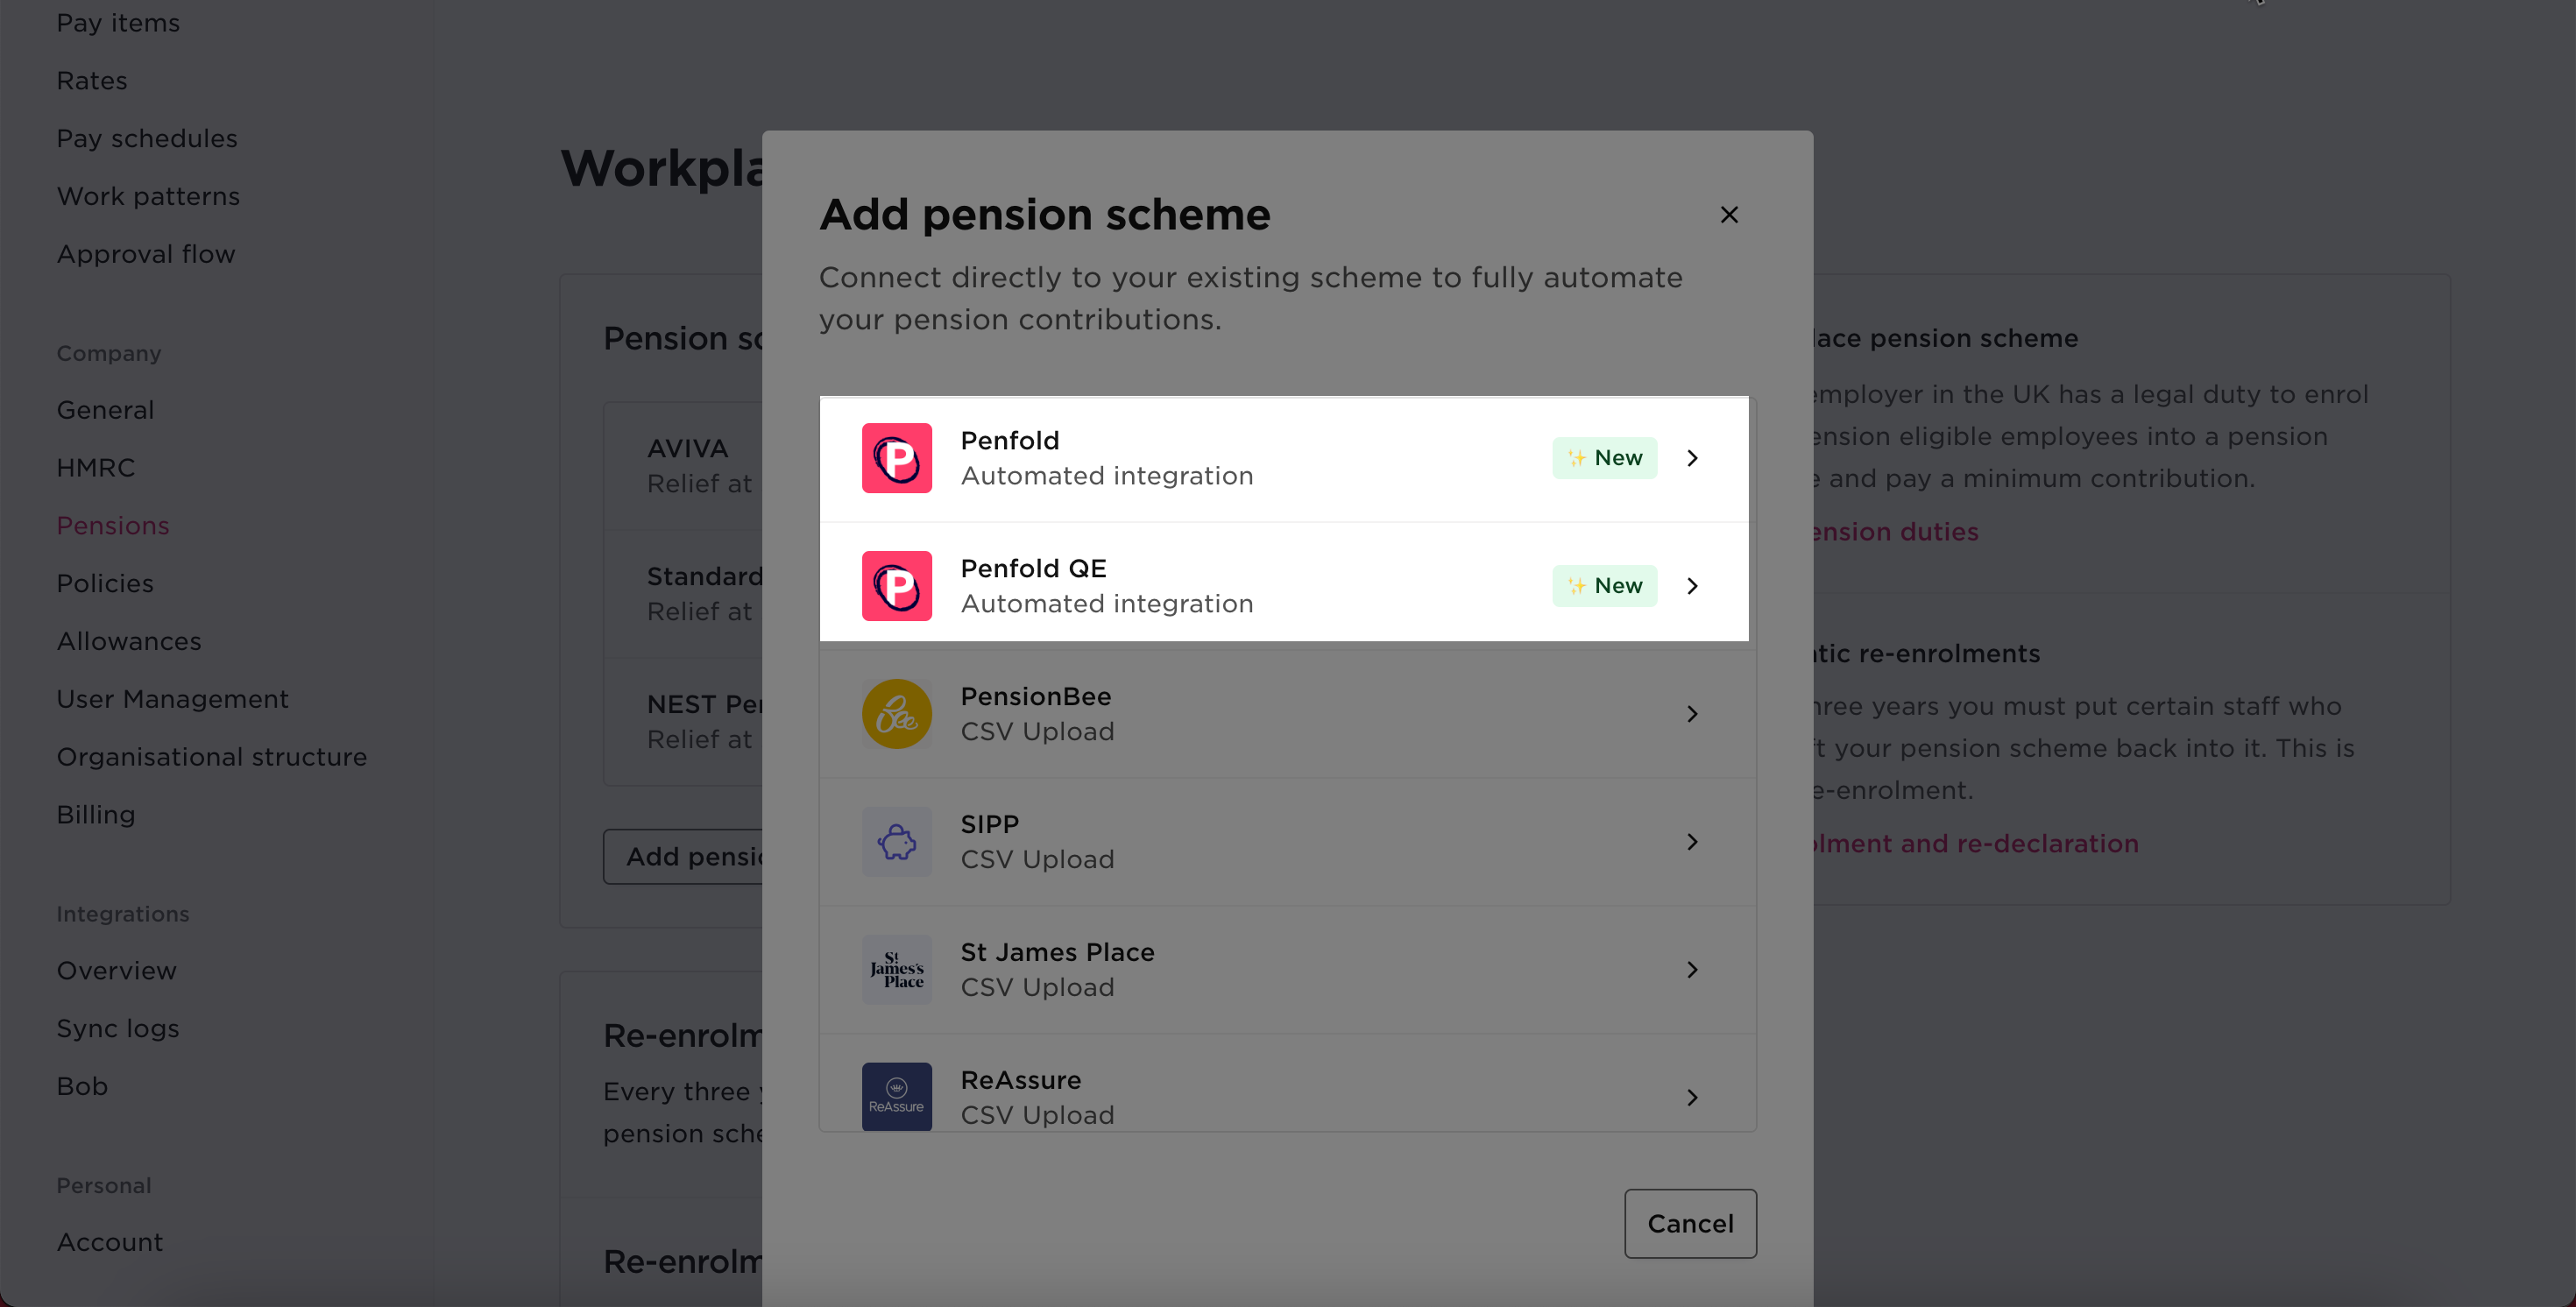Select the St James's Place logo

(897, 969)
